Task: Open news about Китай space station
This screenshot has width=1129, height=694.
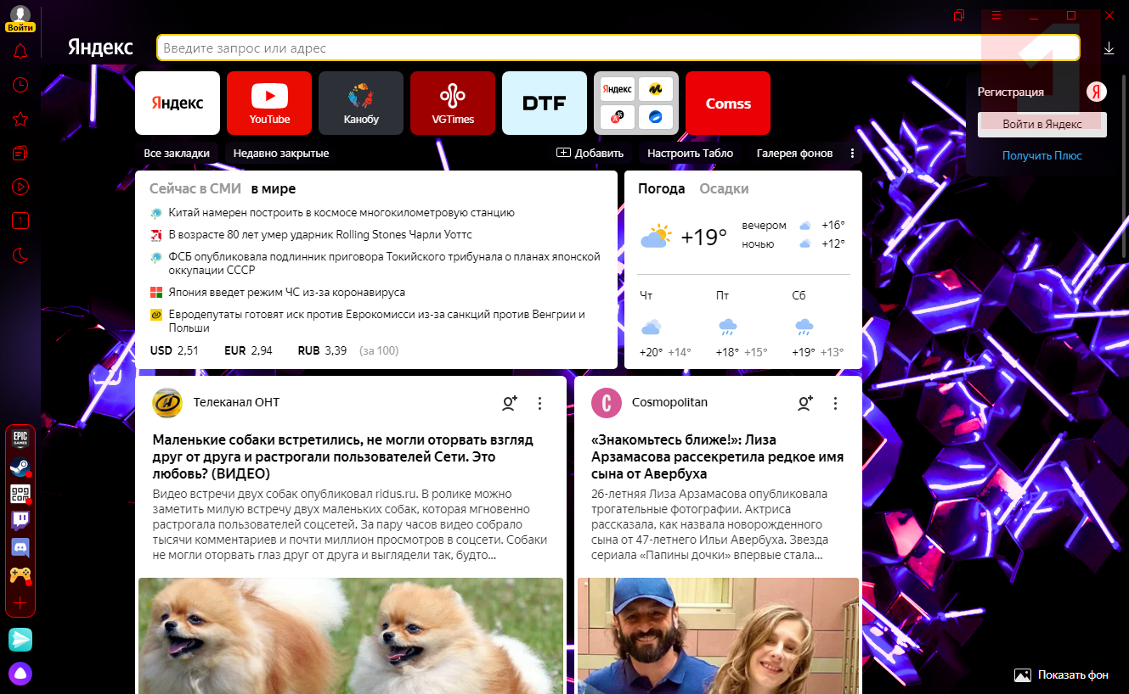Action: click(342, 213)
